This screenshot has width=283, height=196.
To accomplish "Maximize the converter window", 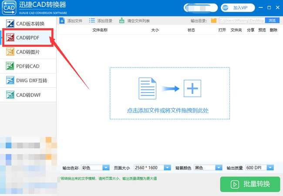I will 269,7.
